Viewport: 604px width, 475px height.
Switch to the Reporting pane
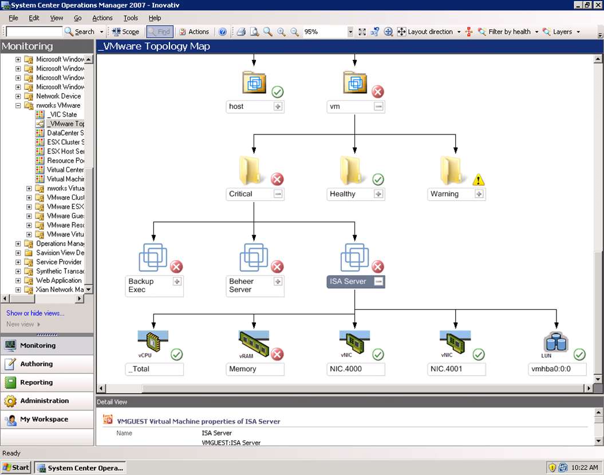coord(47,382)
